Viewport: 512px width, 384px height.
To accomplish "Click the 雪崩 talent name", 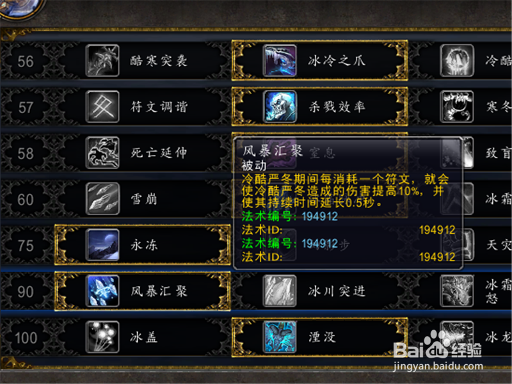I will (x=144, y=198).
